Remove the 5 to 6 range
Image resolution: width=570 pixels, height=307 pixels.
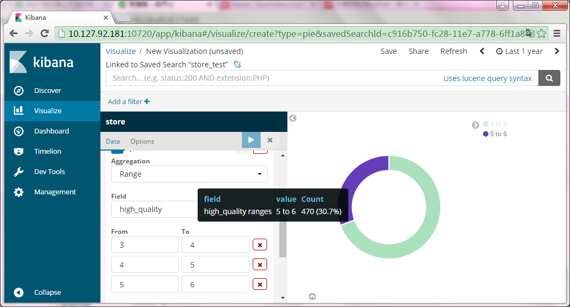pos(260,284)
